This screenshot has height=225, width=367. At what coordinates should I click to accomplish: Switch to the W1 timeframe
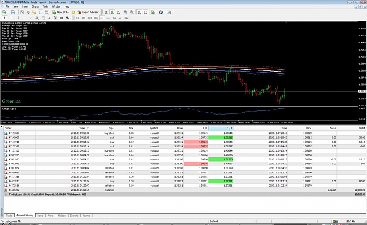[x=120, y=18]
